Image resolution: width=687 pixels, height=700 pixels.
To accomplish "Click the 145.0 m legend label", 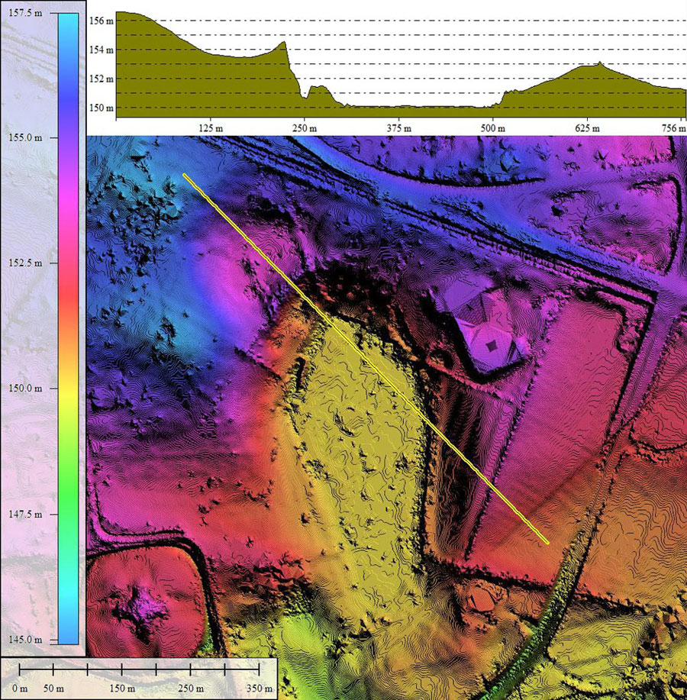I will tap(25, 640).
